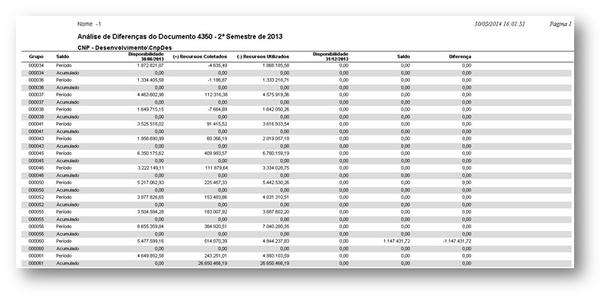The width and height of the screenshot is (606, 300).
Task: Click the Grupo column header
Action: [36, 57]
